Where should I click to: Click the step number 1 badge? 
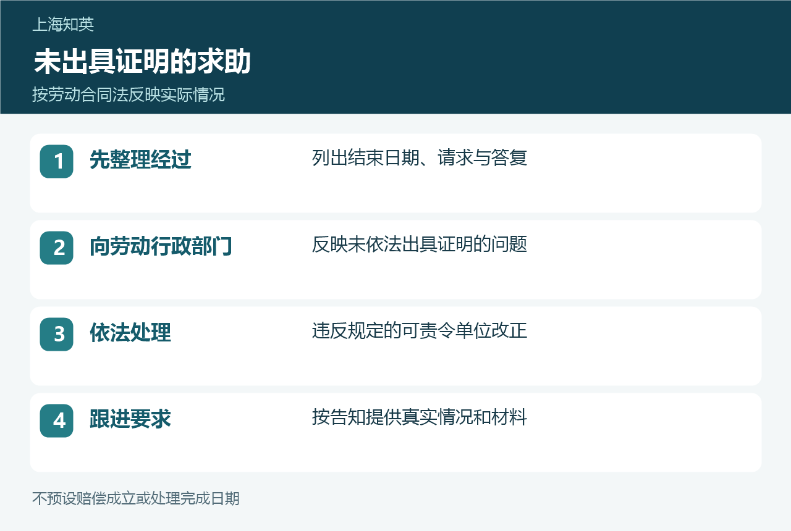click(x=56, y=161)
